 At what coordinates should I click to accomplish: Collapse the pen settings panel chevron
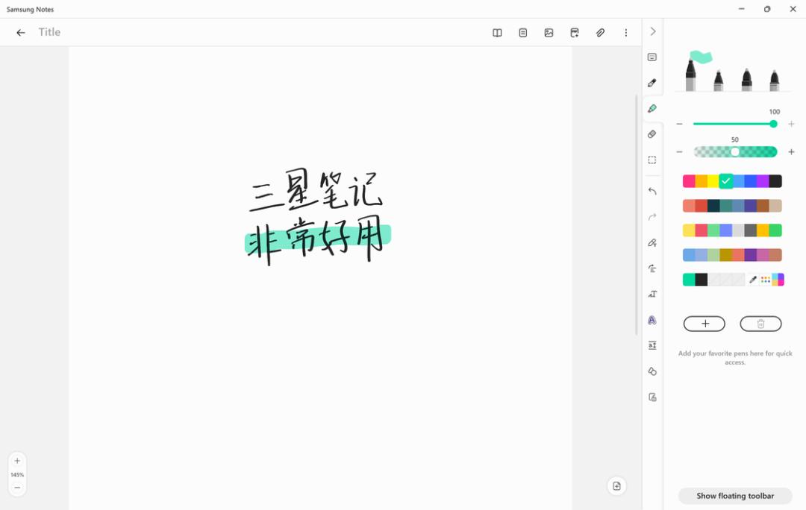pyautogui.click(x=652, y=31)
